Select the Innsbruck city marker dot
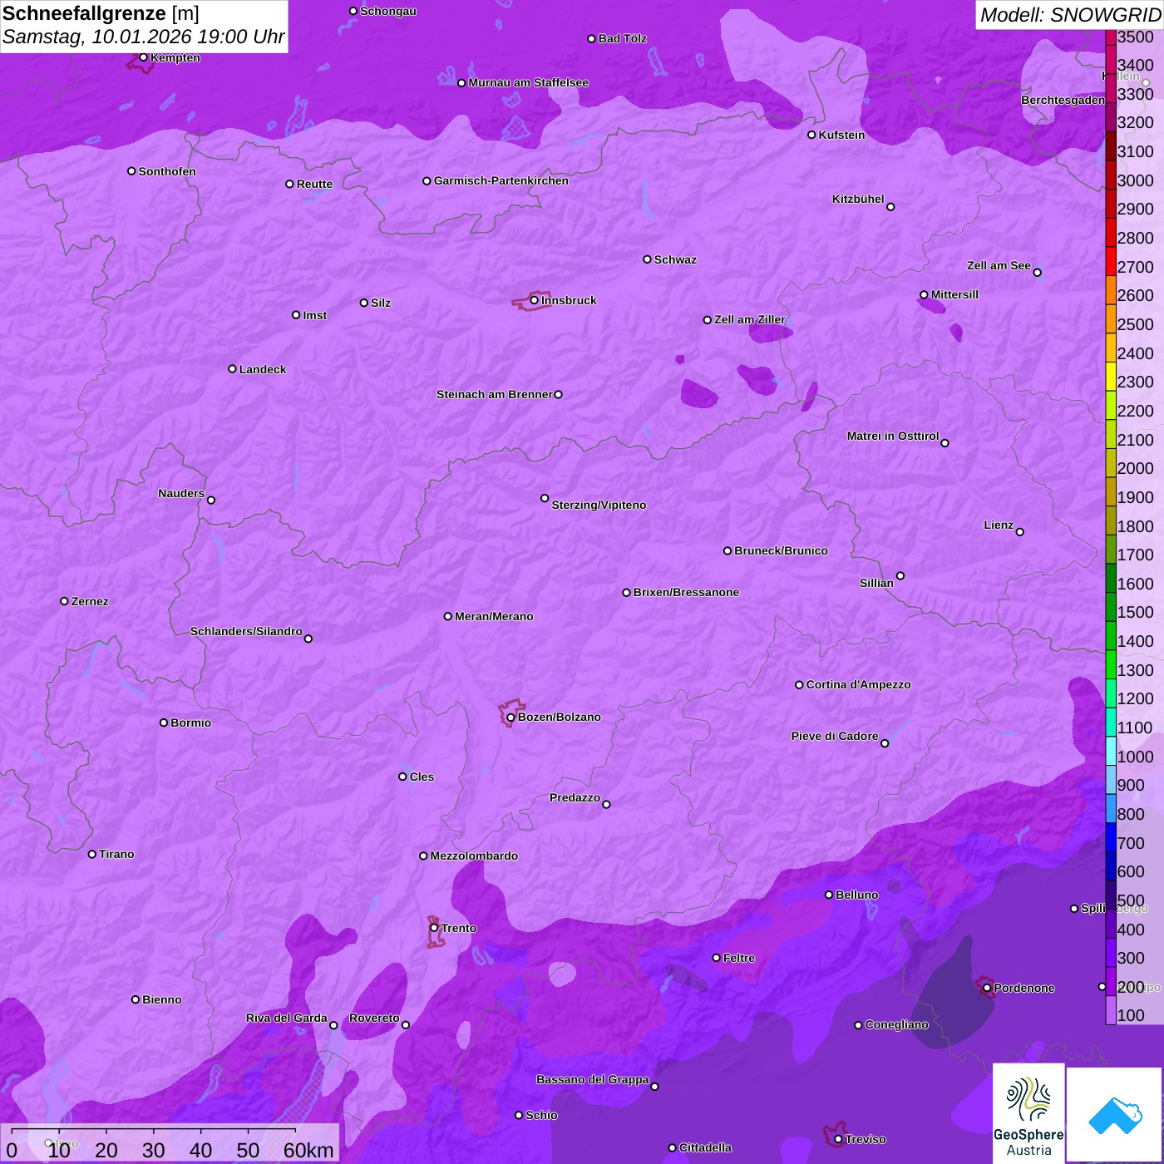Image resolution: width=1164 pixels, height=1164 pixels. coord(535,300)
